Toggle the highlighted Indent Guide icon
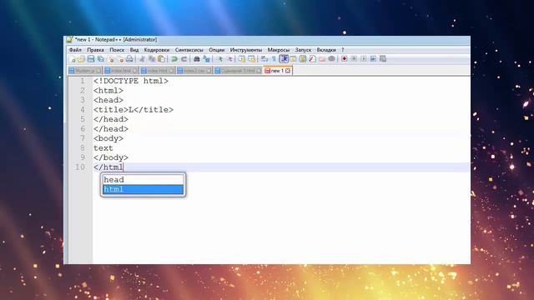Image resolution: width=534 pixels, height=300 pixels. 284,59
